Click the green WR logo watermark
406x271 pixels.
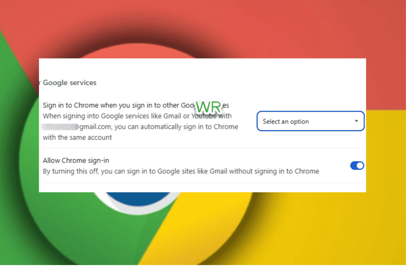click(x=209, y=107)
